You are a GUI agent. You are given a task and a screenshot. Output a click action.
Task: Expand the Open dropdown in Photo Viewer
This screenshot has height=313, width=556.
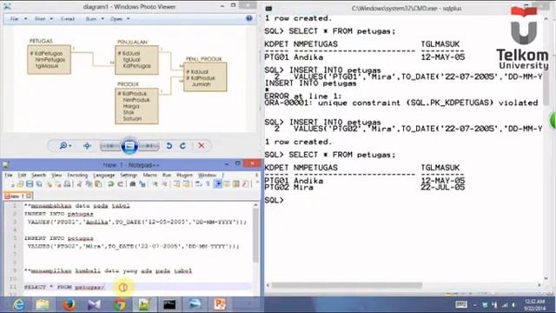pos(120,19)
